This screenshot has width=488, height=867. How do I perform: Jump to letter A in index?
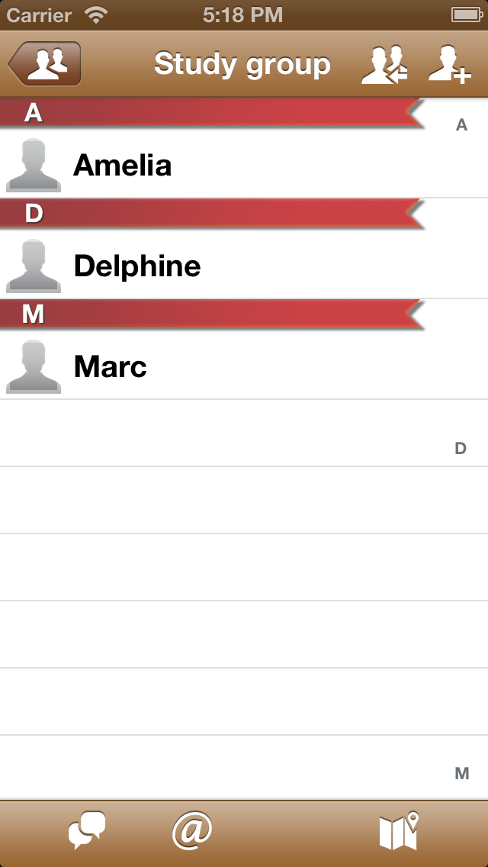point(461,125)
